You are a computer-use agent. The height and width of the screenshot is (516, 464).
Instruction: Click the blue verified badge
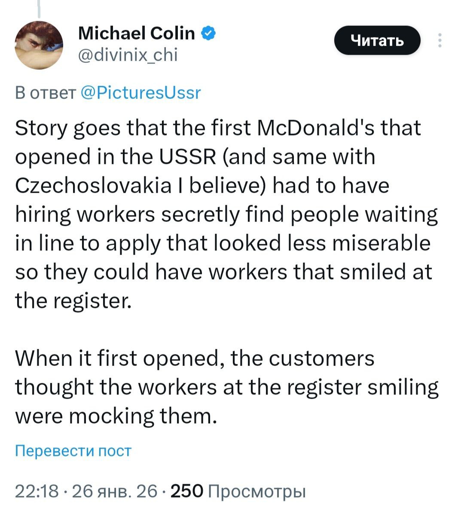pyautogui.click(x=208, y=33)
